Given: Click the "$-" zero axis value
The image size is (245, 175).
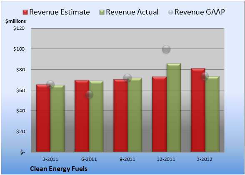Looking at the screenshot, I should [22, 152].
